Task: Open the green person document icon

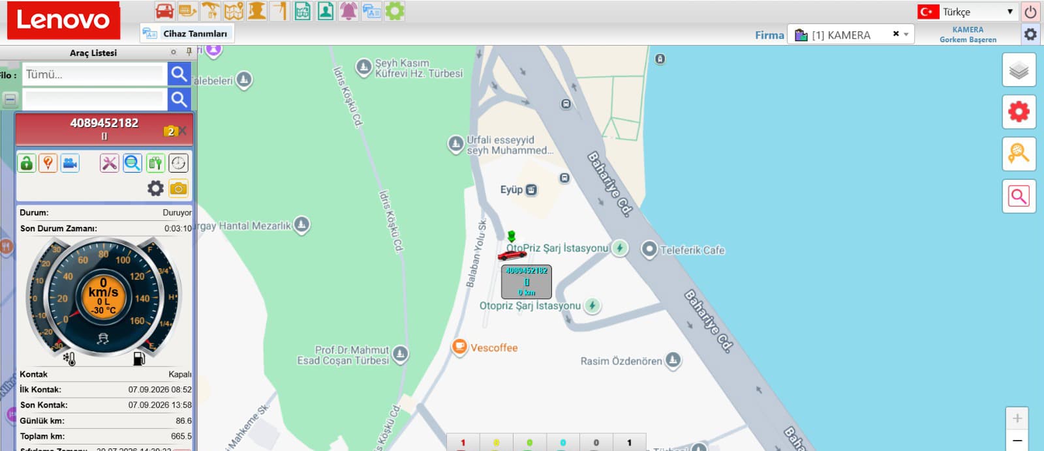Action: 326,10
